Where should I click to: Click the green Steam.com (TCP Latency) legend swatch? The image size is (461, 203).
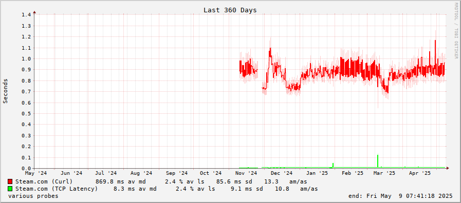(x=10, y=189)
